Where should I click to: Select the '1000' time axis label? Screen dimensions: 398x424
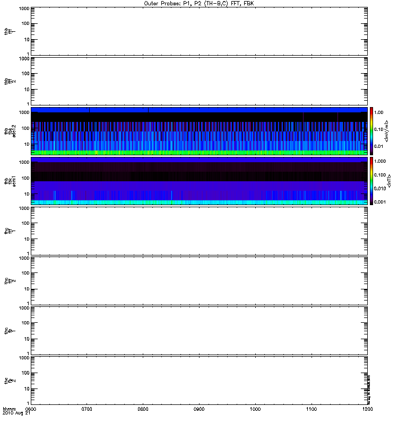[x=255, y=409]
